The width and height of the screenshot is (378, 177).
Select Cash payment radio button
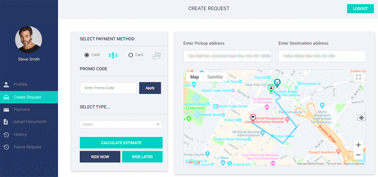click(86, 55)
